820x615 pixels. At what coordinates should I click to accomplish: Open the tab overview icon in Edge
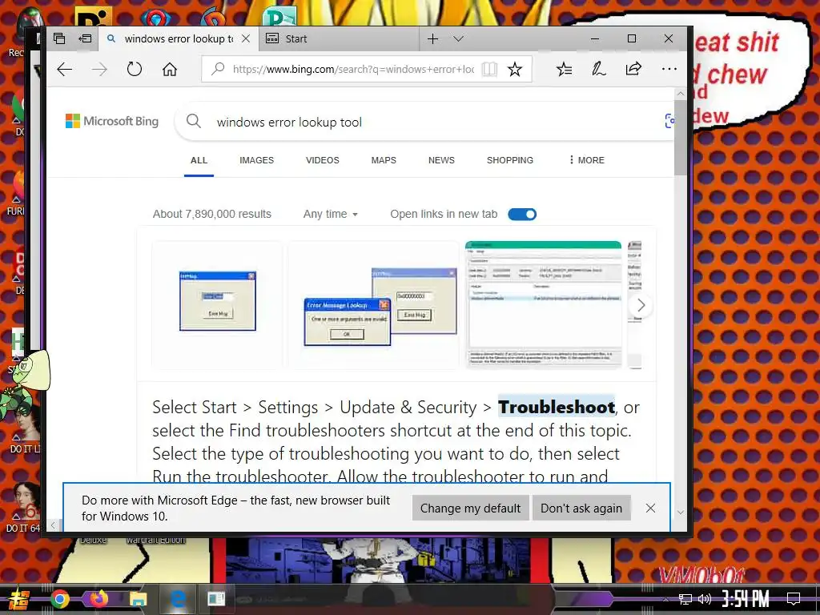coord(59,38)
